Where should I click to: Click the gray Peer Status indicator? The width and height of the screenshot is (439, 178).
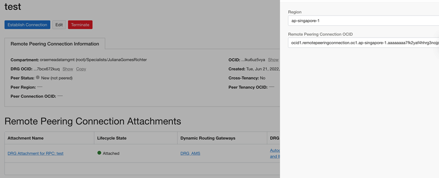pyautogui.click(x=38, y=77)
